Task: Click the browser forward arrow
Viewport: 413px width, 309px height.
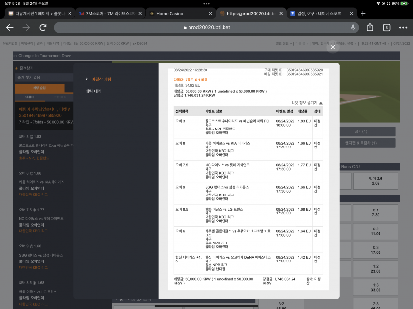Action: coord(26,27)
